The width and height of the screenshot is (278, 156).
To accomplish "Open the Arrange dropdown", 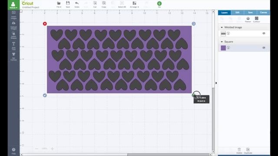I will [x=134, y=5].
